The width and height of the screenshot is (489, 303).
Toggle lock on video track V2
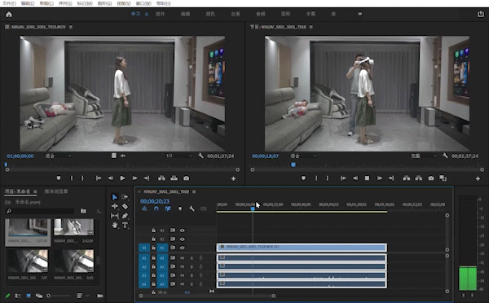coord(153,239)
